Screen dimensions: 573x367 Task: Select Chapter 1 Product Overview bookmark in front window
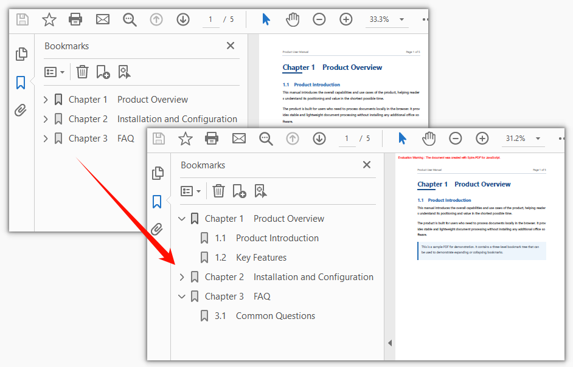point(265,219)
